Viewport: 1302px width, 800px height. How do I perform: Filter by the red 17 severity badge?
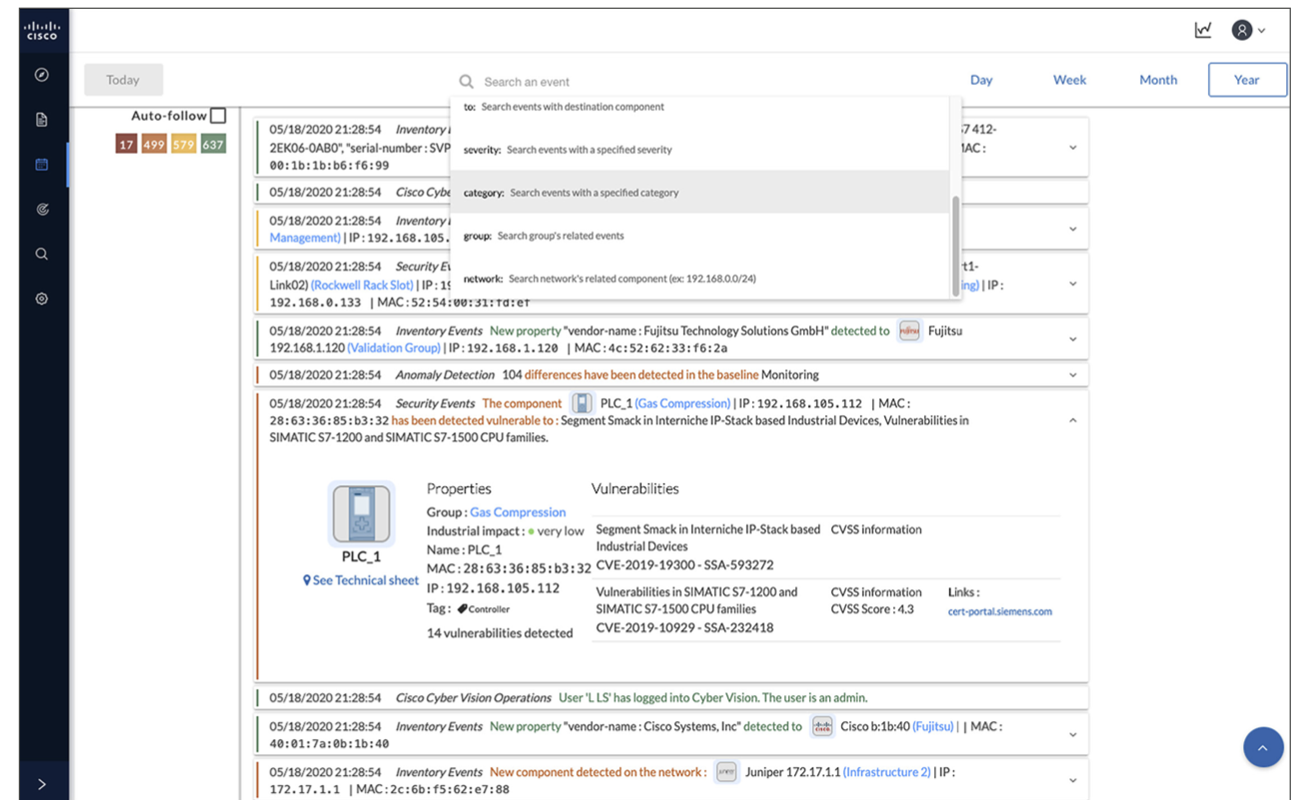click(126, 145)
